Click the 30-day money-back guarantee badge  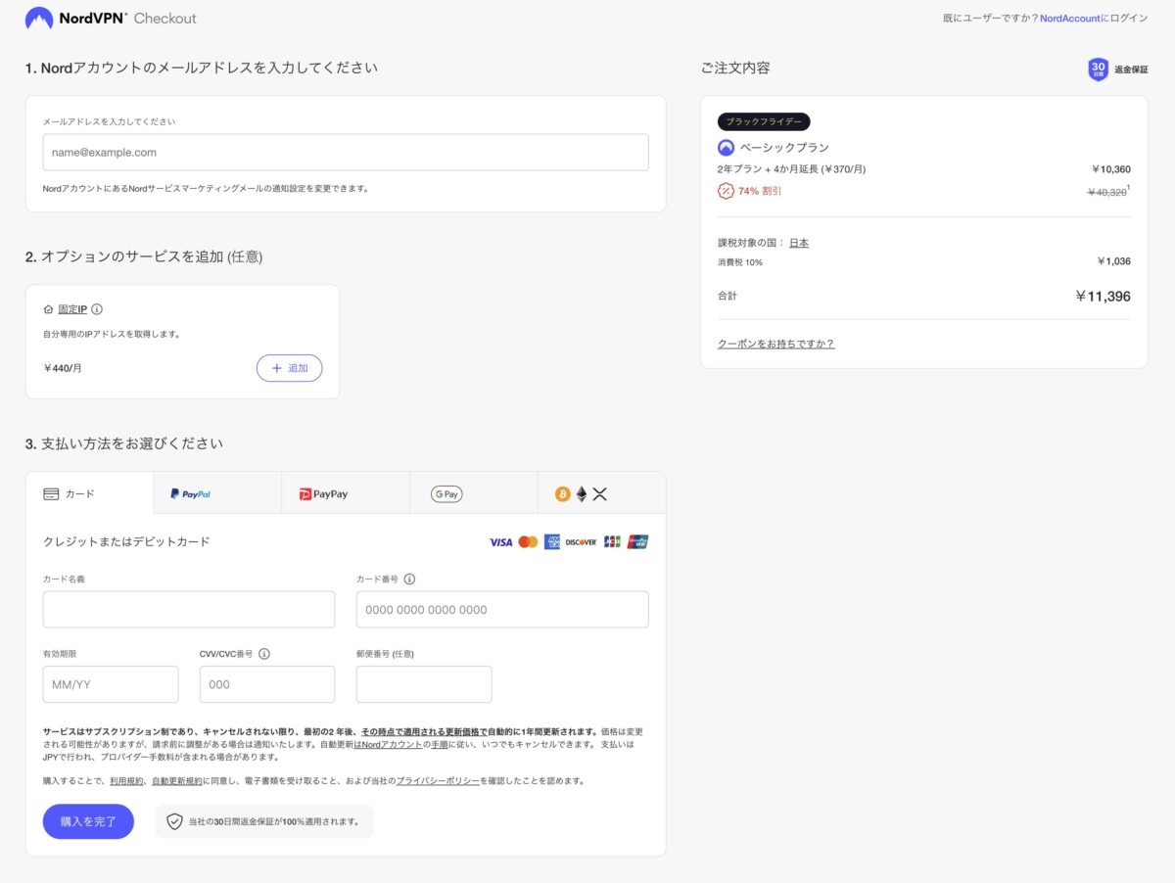coord(1096,69)
